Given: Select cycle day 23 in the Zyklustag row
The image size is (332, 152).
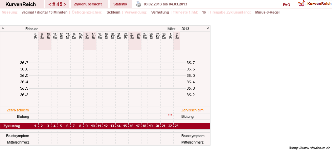Looking at the screenshot, I should tap(176, 126).
